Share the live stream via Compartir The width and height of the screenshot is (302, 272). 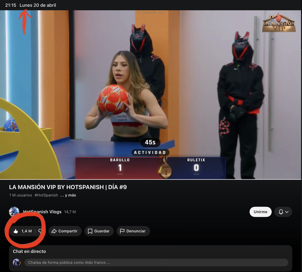coord(64,231)
